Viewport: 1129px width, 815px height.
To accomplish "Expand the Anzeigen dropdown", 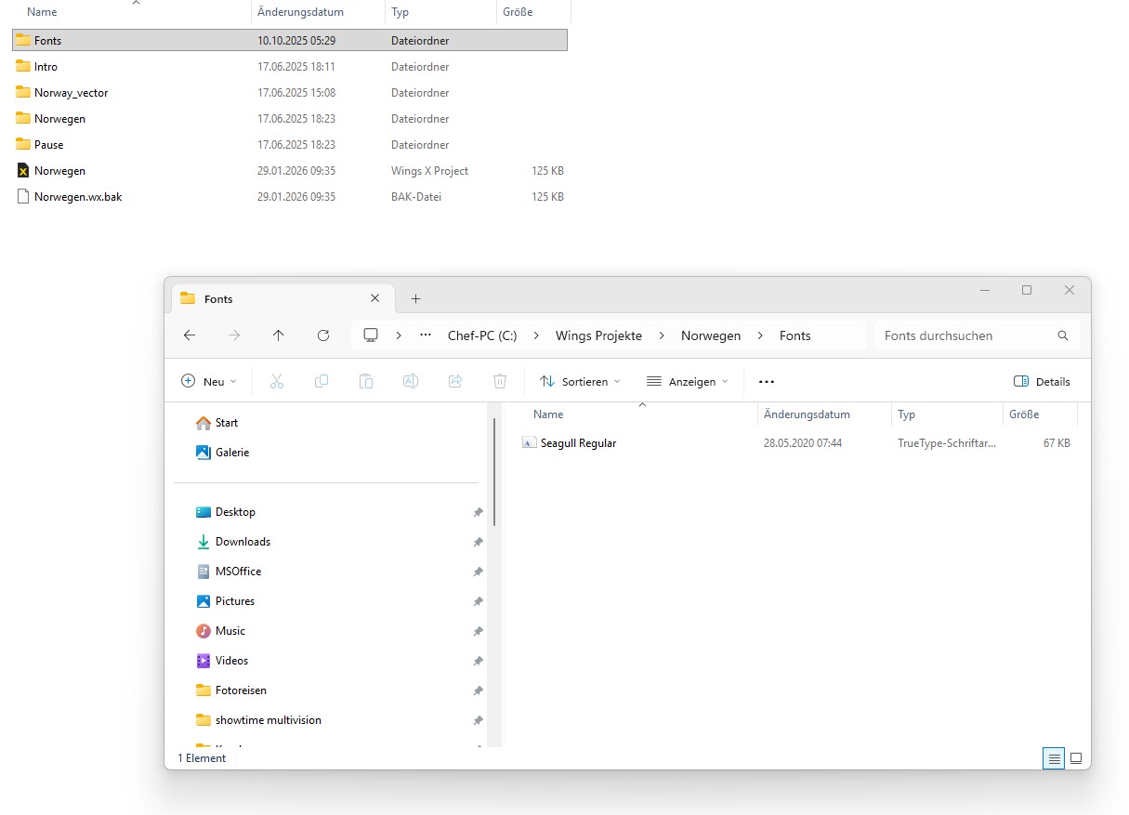I will pyautogui.click(x=688, y=381).
